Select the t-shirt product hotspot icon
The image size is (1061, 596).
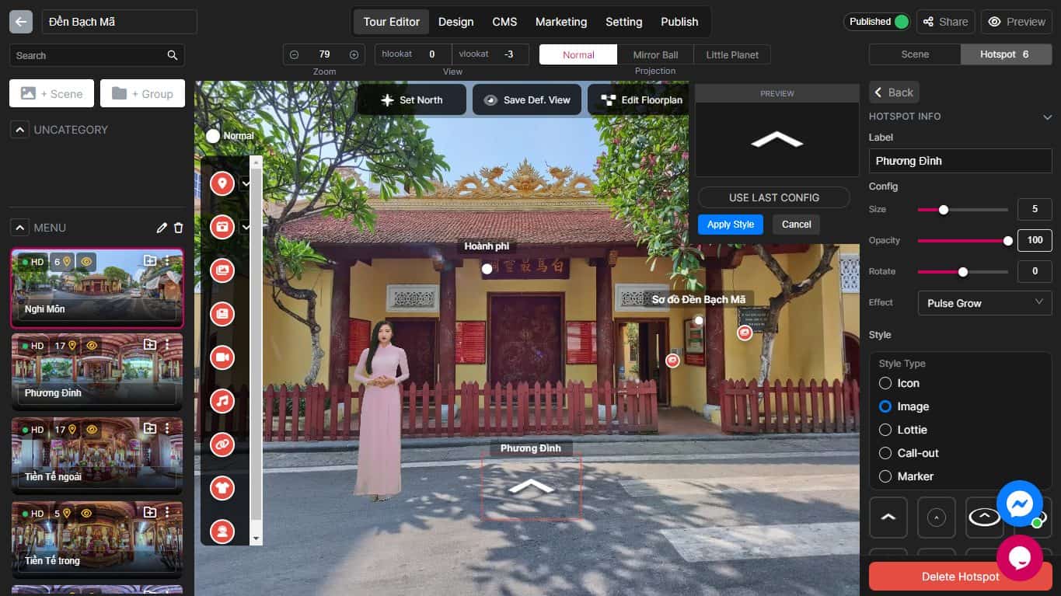(x=222, y=488)
